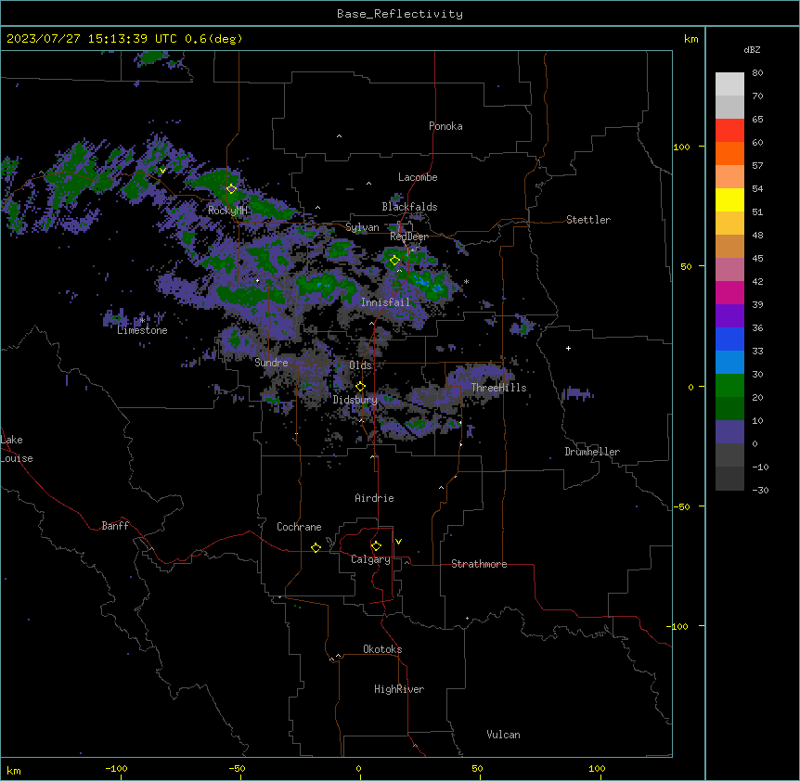Screen dimensions: 800x781
Task: Click the yellow V marker northwest of RockyMH
Action: coord(162,171)
